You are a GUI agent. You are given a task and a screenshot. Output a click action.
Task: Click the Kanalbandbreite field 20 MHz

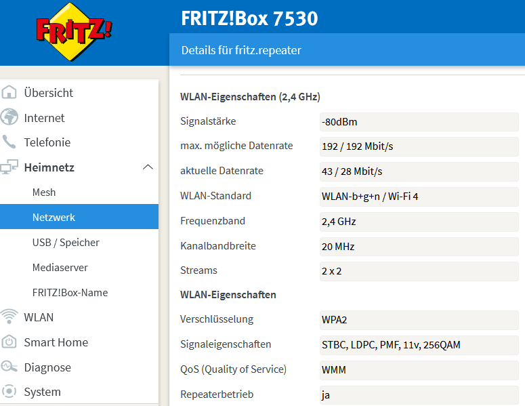click(419, 247)
